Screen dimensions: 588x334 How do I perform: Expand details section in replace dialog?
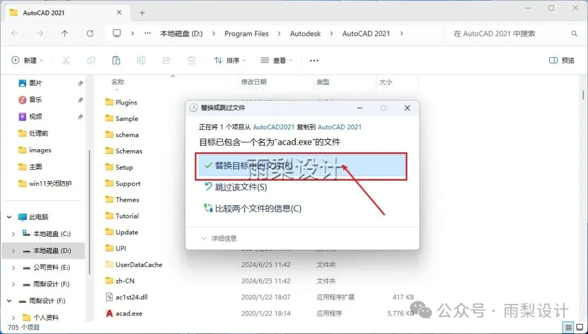point(219,238)
